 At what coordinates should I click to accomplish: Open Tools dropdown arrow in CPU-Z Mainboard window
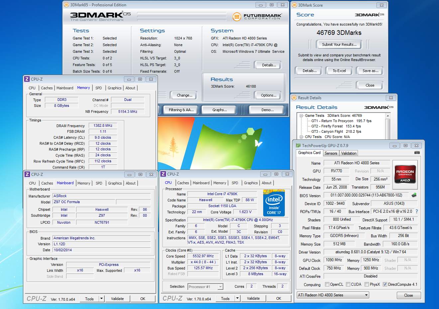pos(101,299)
